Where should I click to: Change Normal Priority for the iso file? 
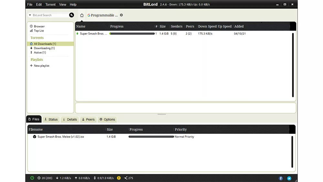[x=184, y=137]
